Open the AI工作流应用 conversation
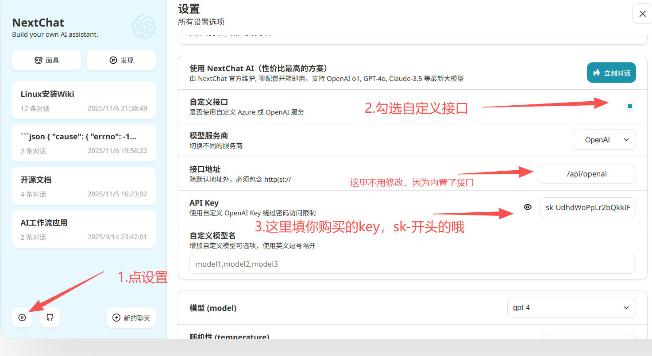The width and height of the screenshot is (652, 356). click(x=84, y=229)
